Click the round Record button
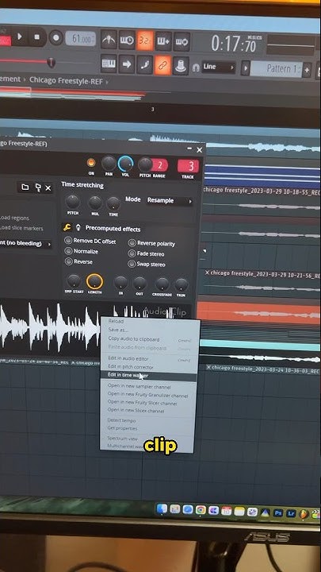Image resolution: width=321 pixels, height=572 pixels. click(55, 38)
